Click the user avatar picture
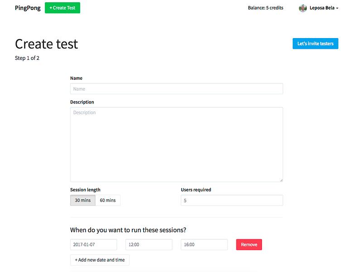362x272 pixels. click(303, 8)
